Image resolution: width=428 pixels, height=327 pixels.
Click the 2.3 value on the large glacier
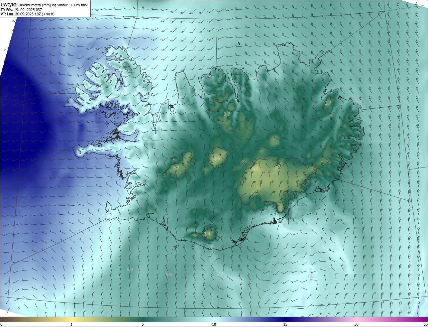(x=255, y=169)
